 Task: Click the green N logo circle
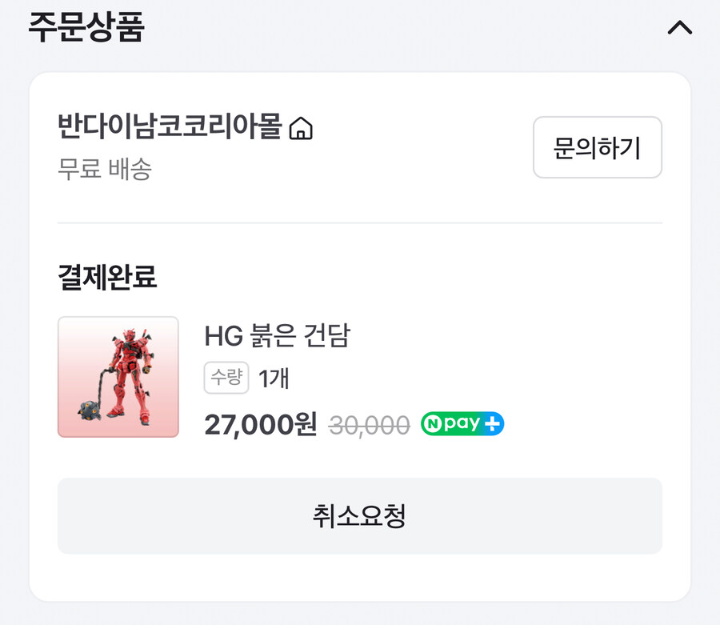(433, 424)
